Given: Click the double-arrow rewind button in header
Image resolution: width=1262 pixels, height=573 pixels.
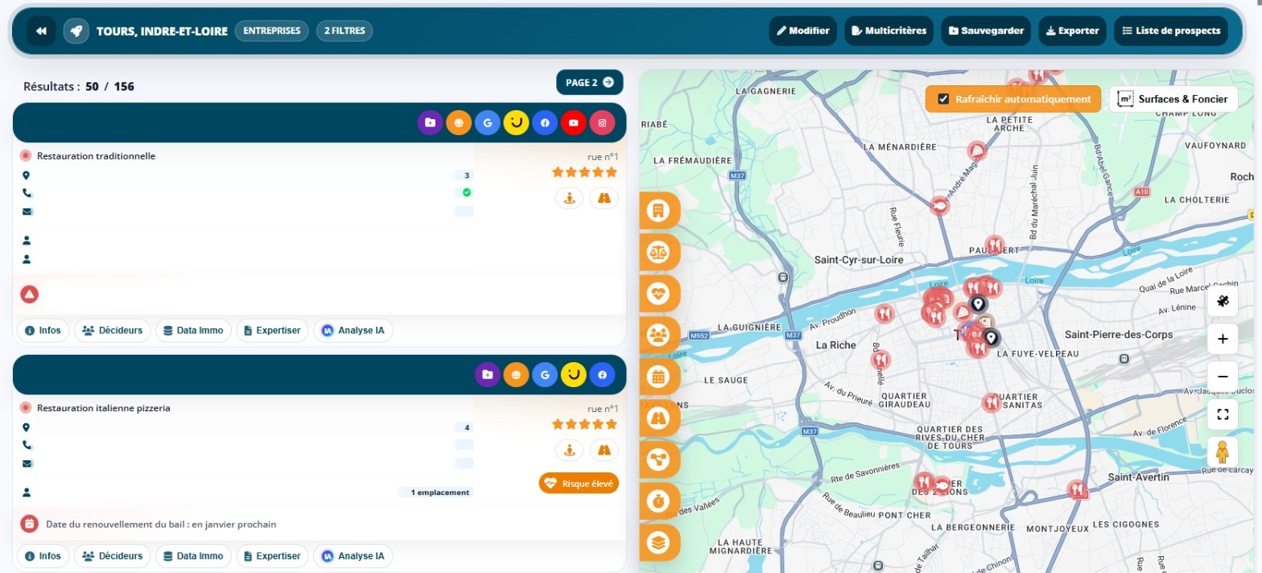Looking at the screenshot, I should pyautogui.click(x=41, y=31).
